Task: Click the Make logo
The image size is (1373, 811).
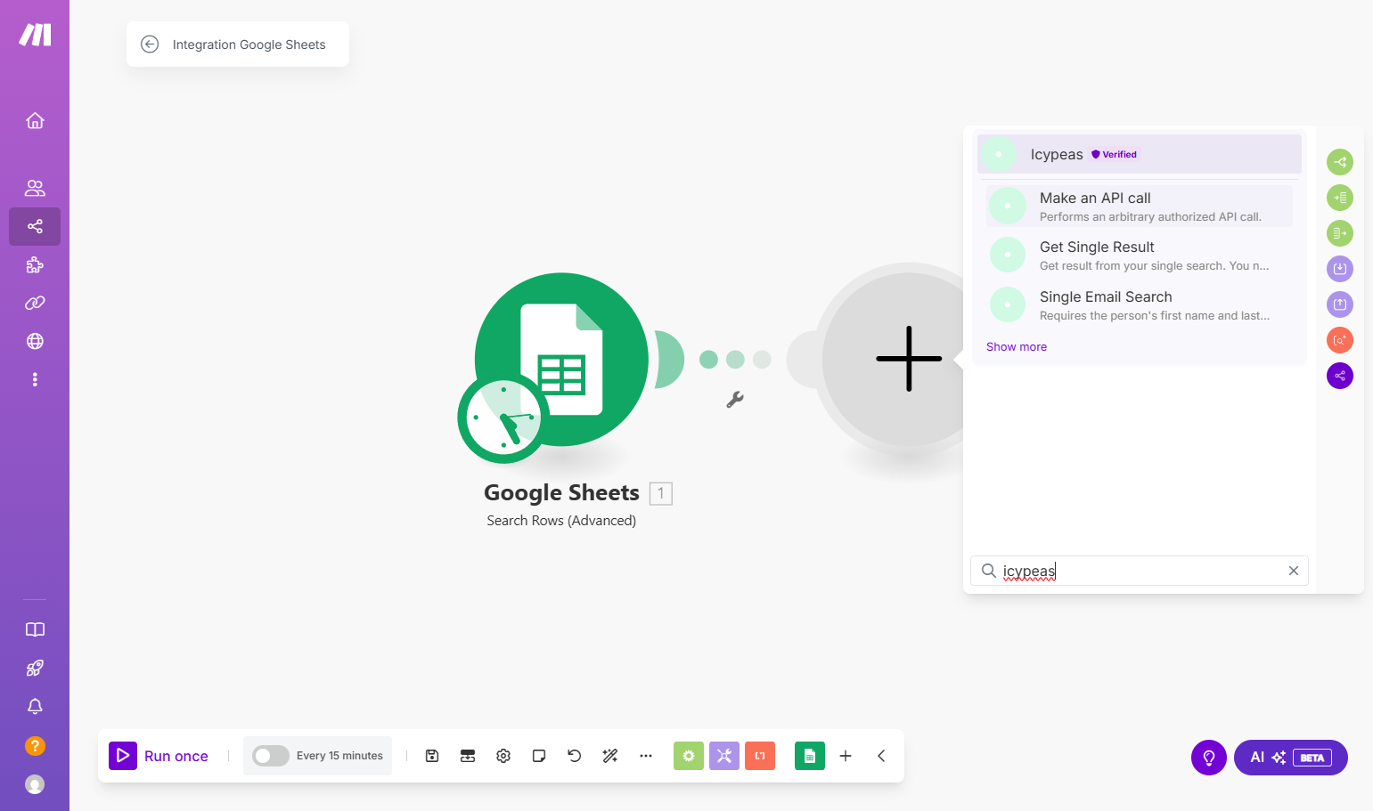Action: (35, 35)
